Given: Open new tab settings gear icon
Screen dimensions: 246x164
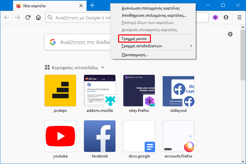Looking at the screenshot, I should pyautogui.click(x=230, y=34).
